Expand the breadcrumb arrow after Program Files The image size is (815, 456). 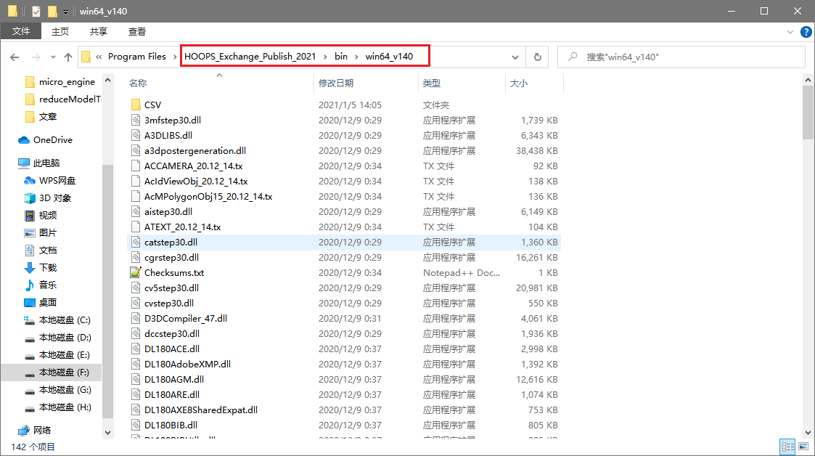[x=175, y=57]
